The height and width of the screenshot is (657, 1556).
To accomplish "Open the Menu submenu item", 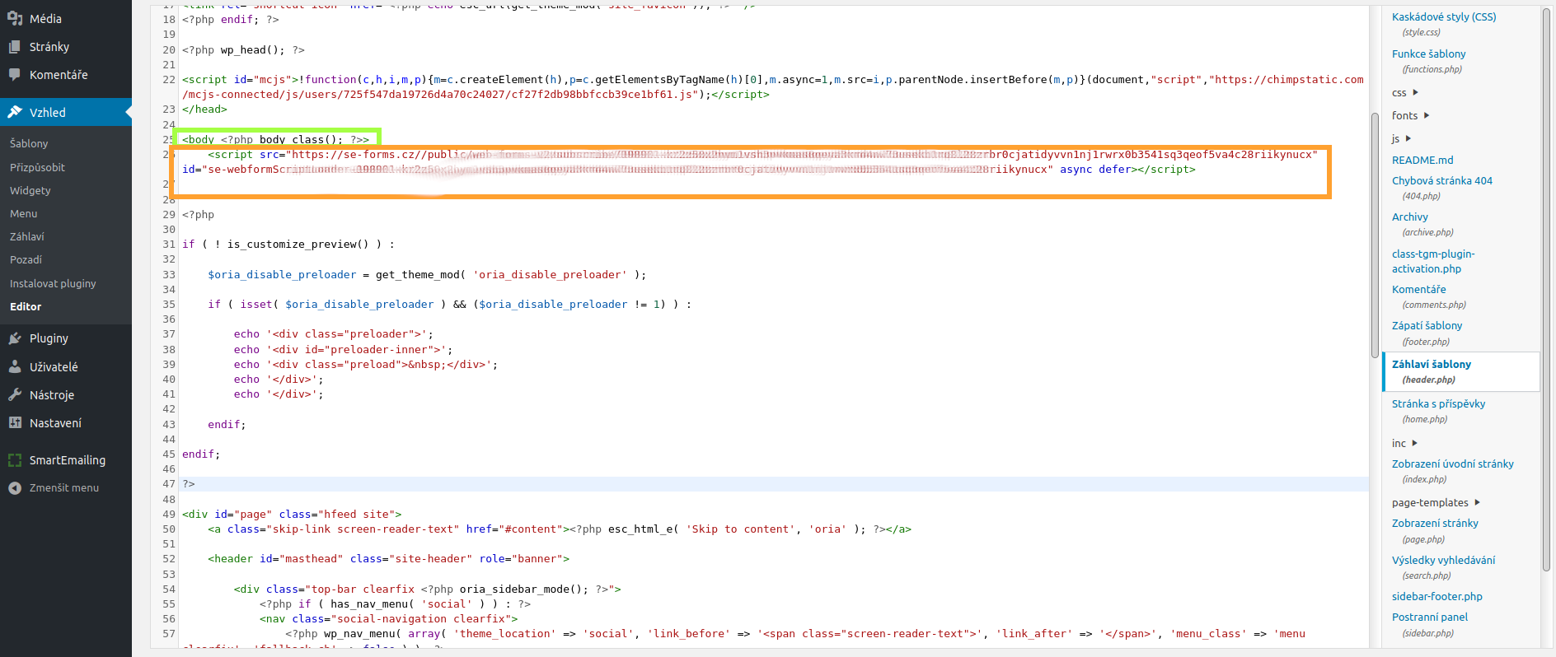I will coord(24,213).
